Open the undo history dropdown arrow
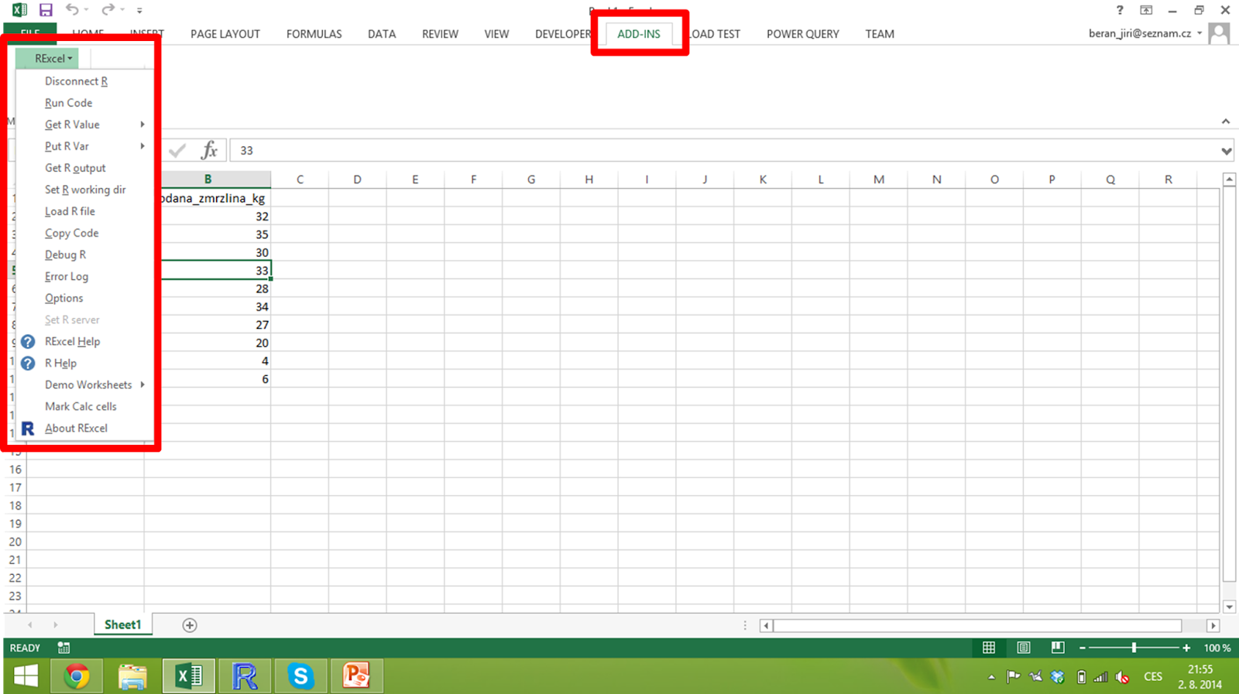This screenshot has height=694, width=1239. [x=86, y=9]
